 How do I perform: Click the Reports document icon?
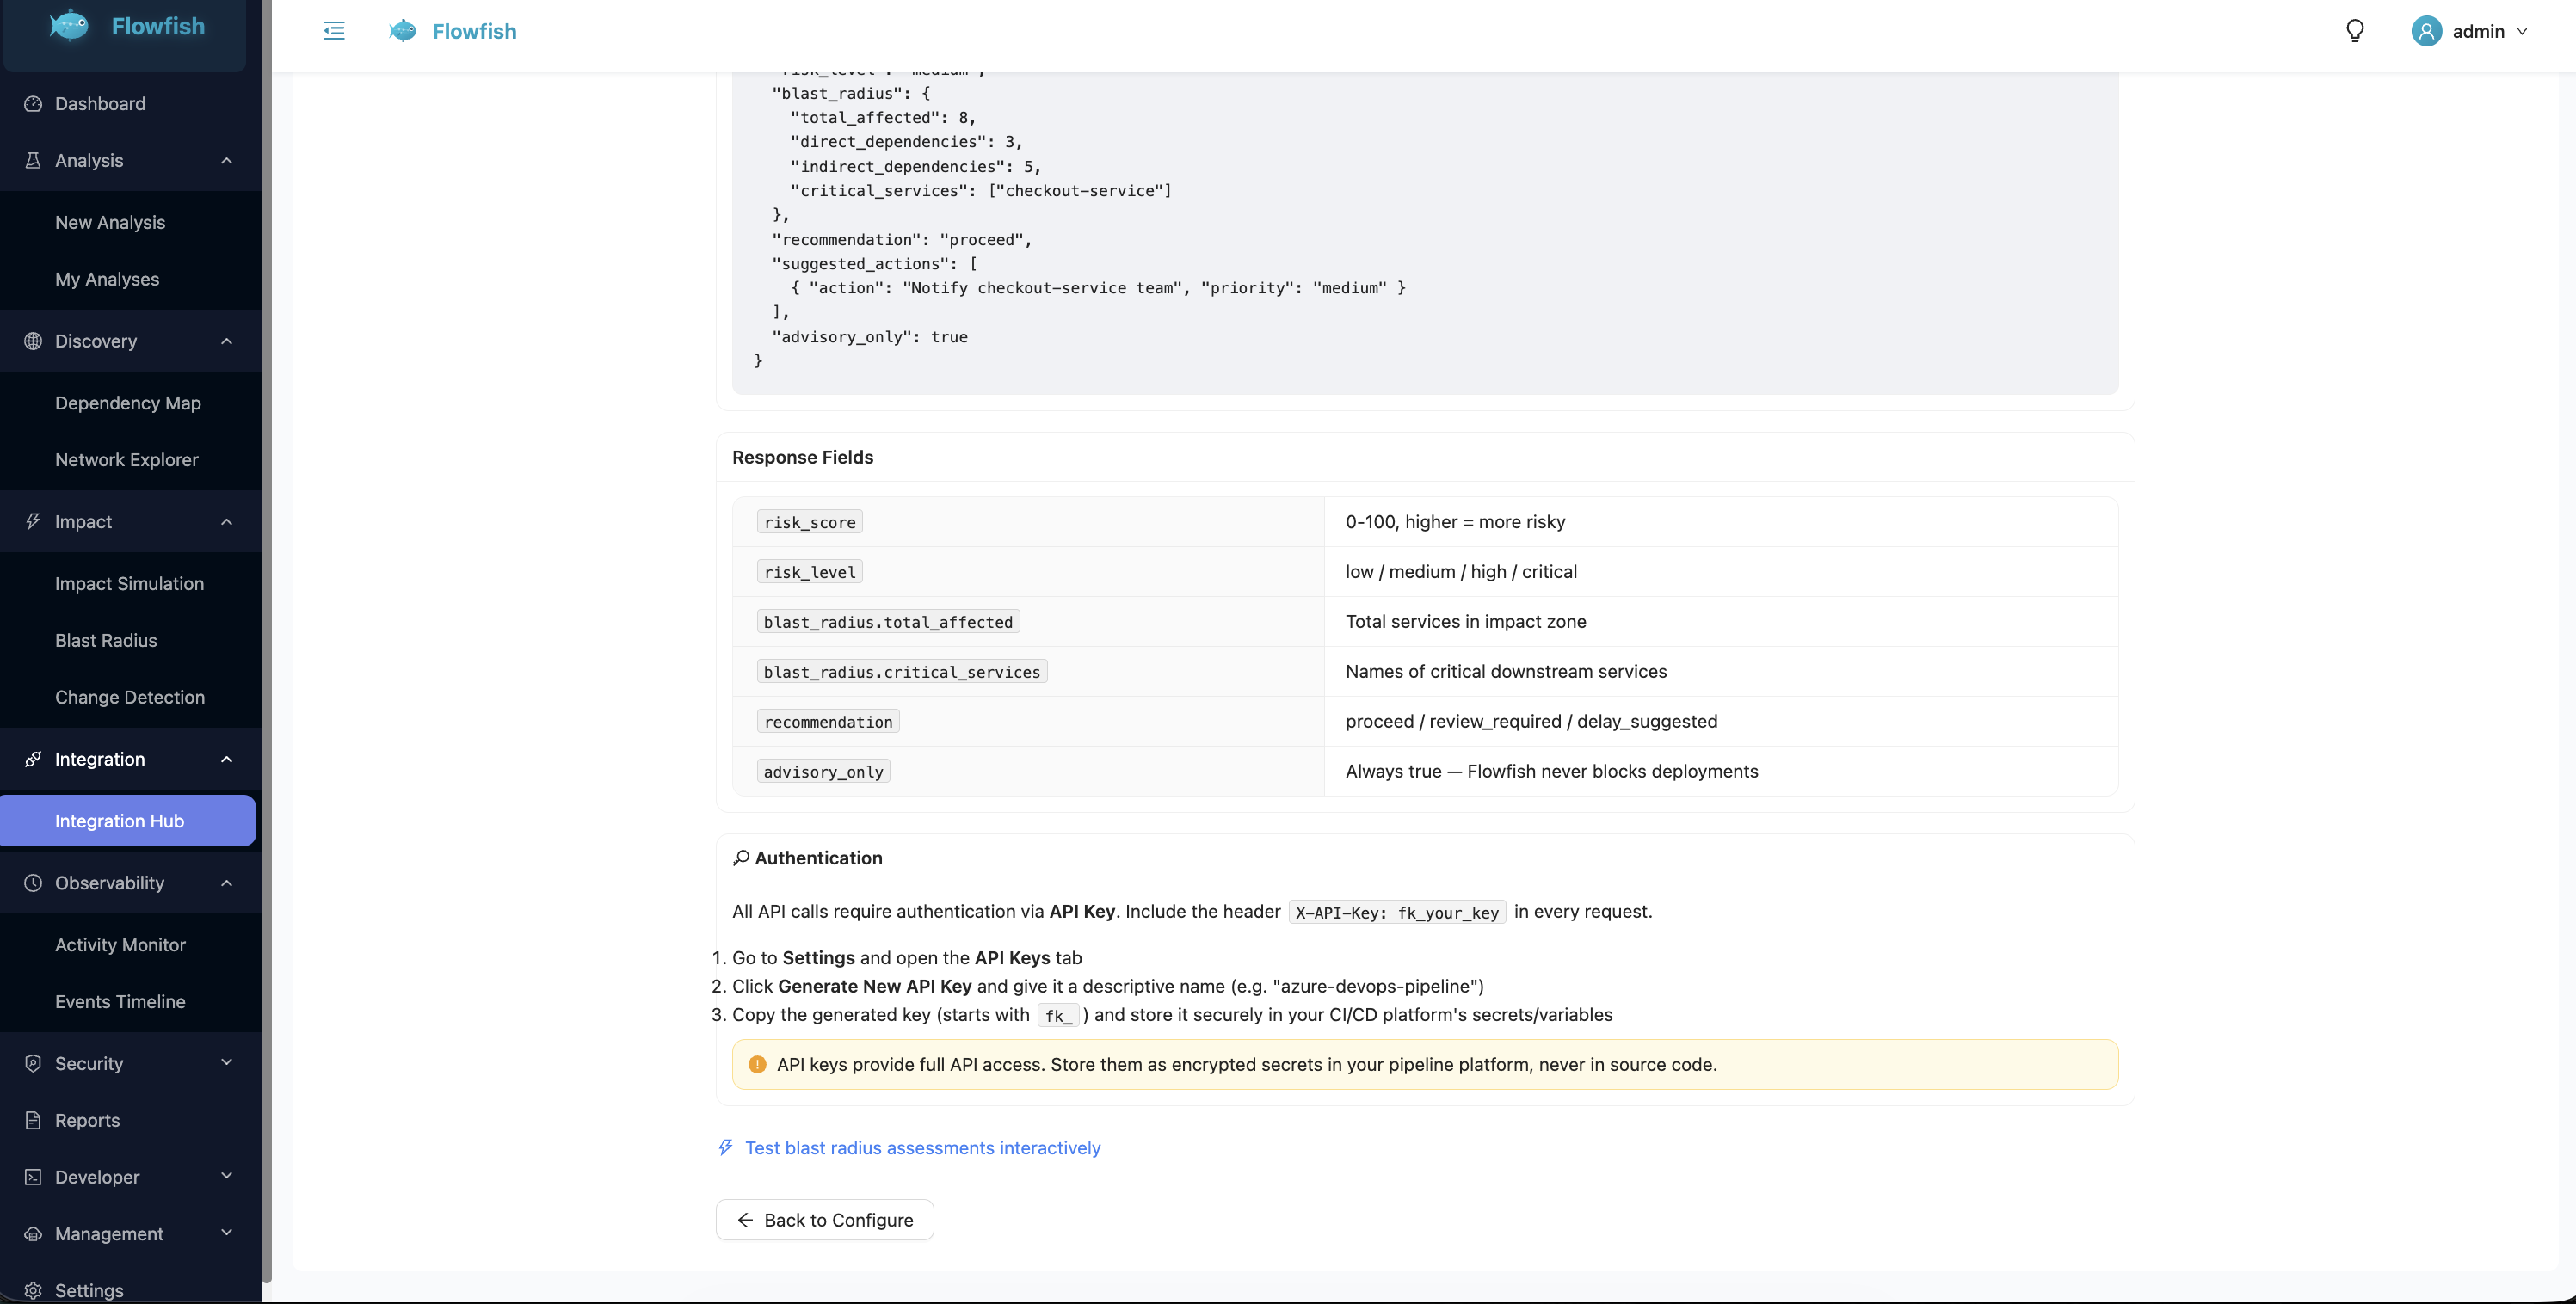(x=33, y=1120)
